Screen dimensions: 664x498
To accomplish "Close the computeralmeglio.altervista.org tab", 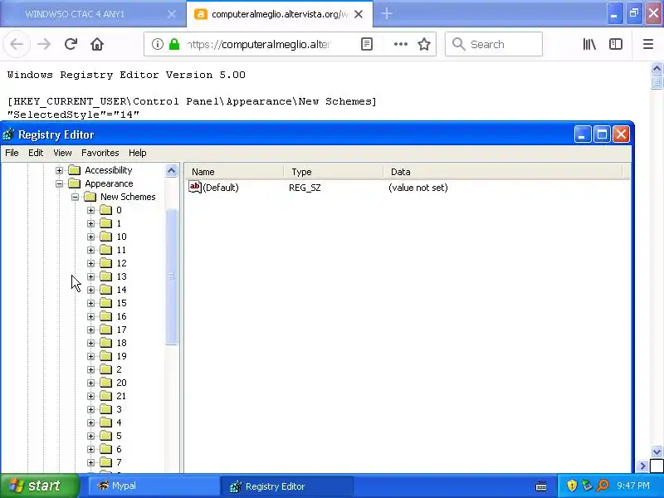I will pyautogui.click(x=359, y=14).
